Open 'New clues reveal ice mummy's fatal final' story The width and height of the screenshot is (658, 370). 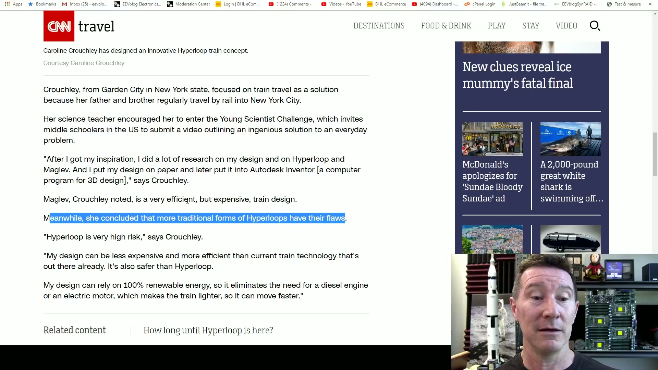[517, 75]
